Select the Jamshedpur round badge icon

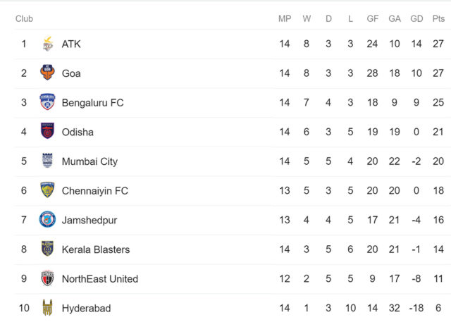point(47,219)
